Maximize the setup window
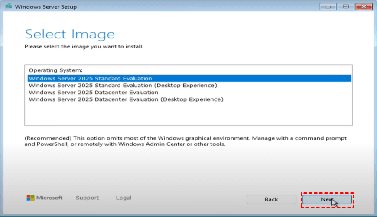 [x=346, y=6]
